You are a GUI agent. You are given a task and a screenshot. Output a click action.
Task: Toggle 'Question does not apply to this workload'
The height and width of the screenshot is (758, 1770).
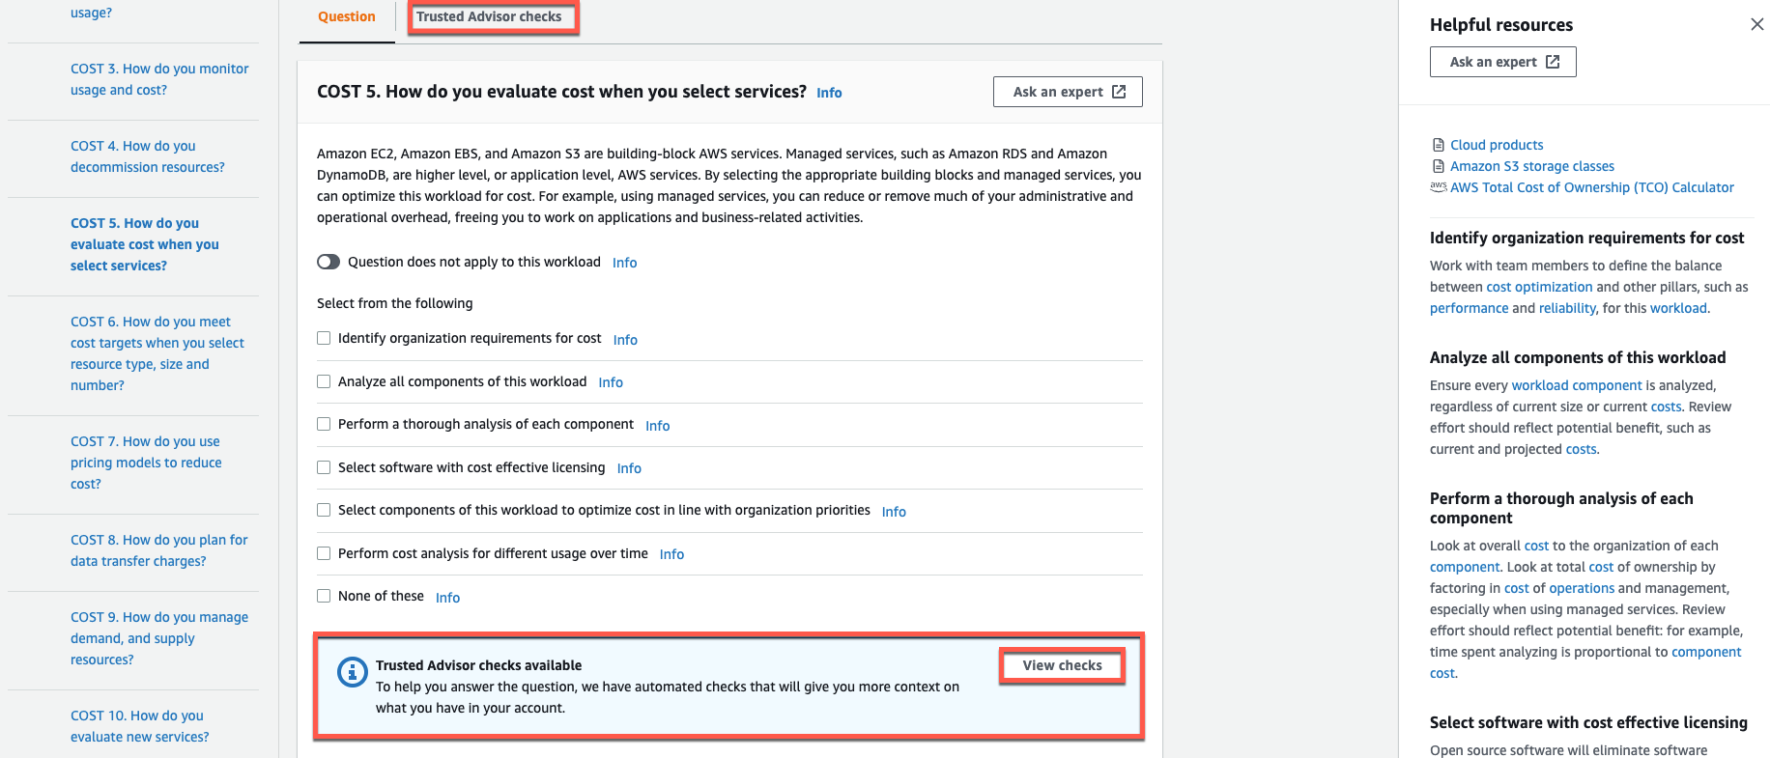[x=328, y=261]
